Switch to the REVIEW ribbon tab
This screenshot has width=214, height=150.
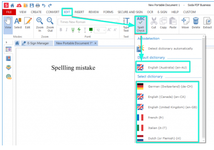click(94, 12)
